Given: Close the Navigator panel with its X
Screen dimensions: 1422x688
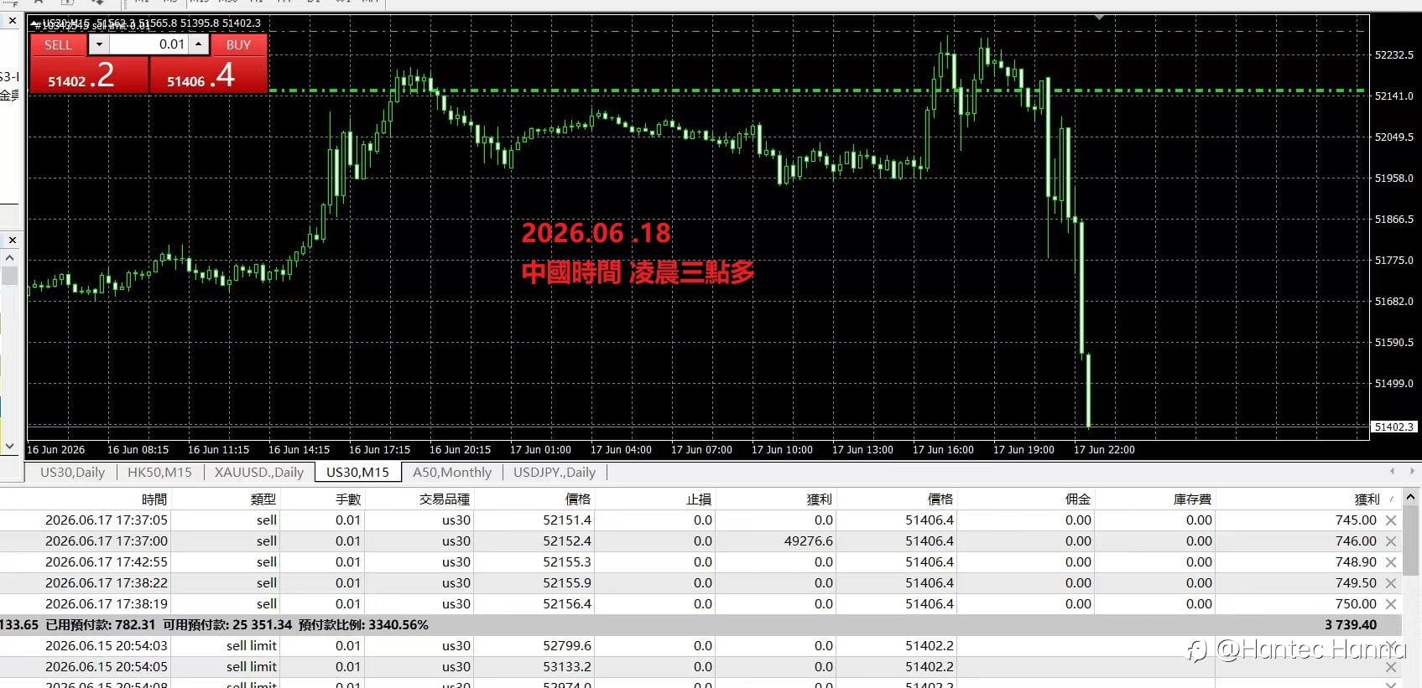Looking at the screenshot, I should click(x=12, y=241).
